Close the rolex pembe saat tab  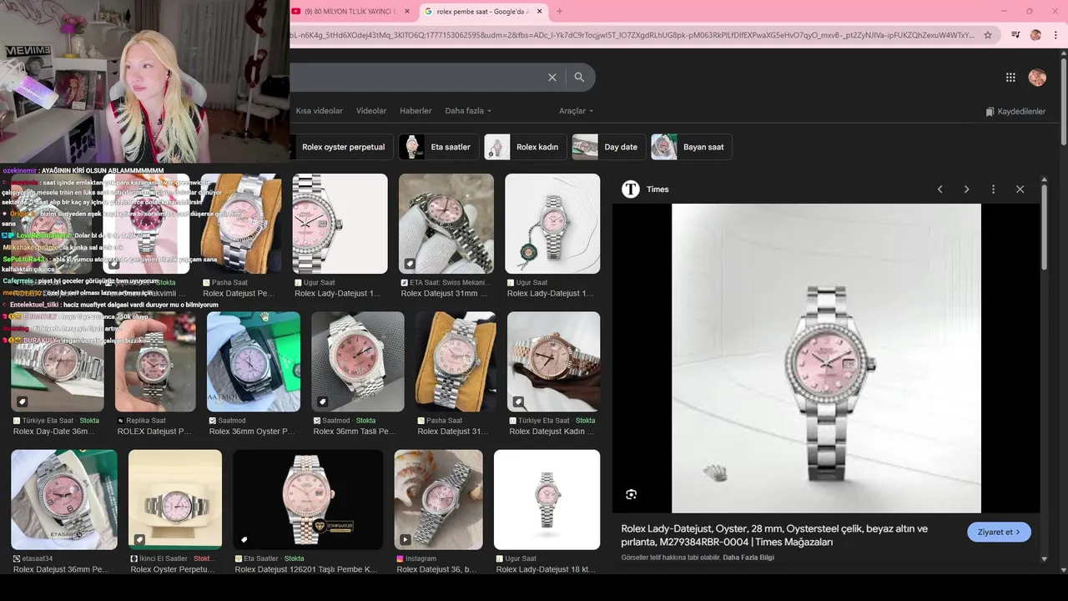[540, 11]
